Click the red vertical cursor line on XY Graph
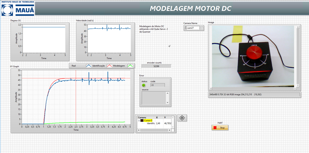The image size is (309, 153). pos(76,104)
